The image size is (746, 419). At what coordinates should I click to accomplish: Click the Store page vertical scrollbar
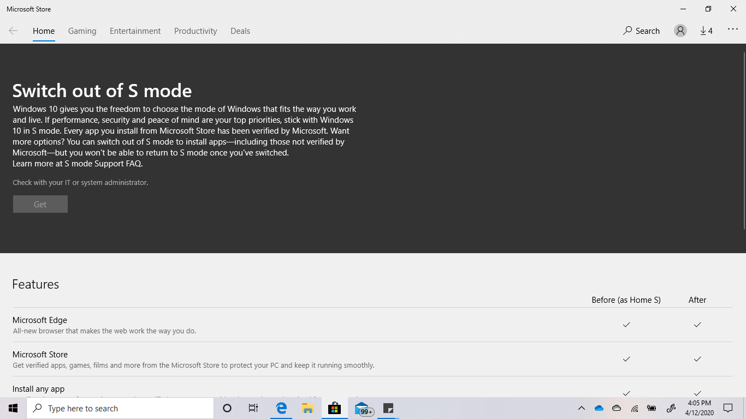tap(744, 141)
